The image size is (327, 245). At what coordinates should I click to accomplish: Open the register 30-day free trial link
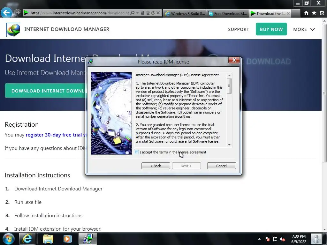pos(56,135)
